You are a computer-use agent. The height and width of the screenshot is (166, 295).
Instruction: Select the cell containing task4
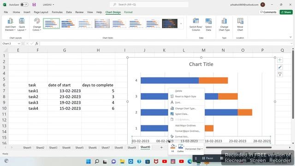click(38, 108)
